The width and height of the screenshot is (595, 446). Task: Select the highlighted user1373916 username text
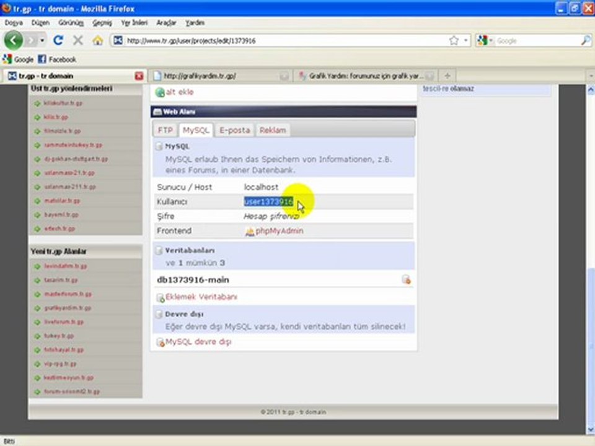[x=268, y=202]
